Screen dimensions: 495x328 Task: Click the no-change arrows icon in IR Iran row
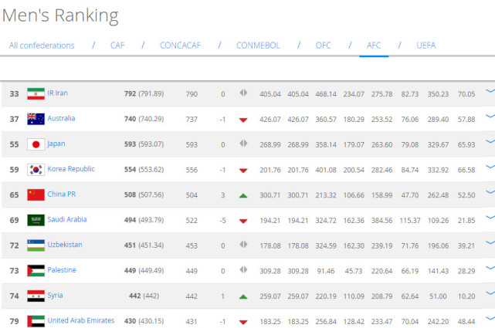click(243, 93)
